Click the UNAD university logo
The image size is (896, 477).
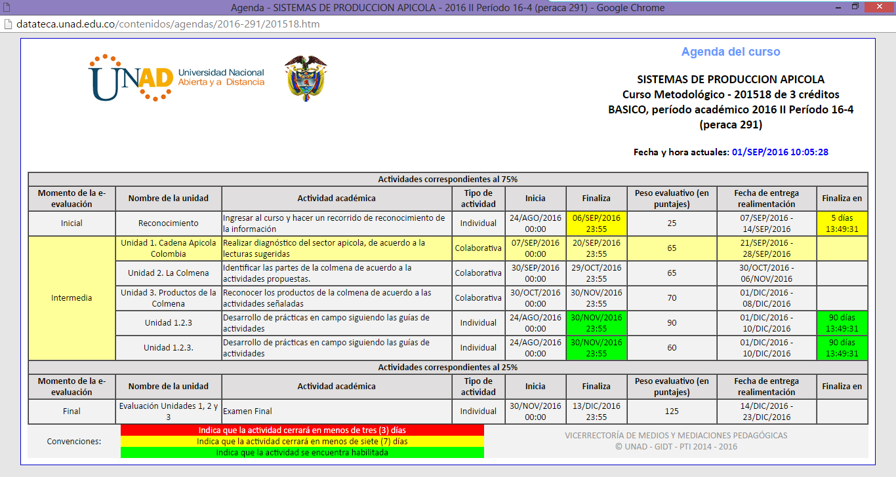point(176,77)
